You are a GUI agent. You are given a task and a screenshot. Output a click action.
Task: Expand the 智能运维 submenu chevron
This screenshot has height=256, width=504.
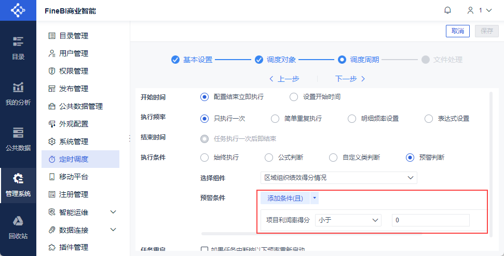point(113,212)
